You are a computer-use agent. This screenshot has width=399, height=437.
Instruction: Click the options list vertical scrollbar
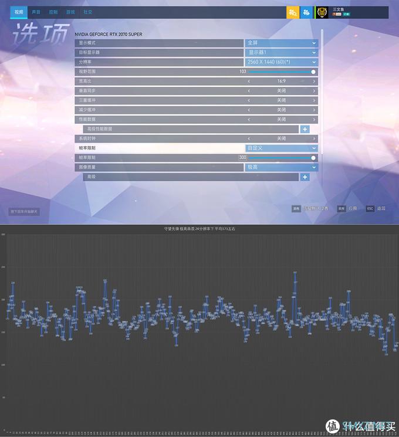click(322, 92)
